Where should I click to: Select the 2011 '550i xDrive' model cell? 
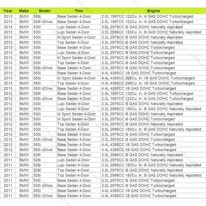click(x=45, y=196)
